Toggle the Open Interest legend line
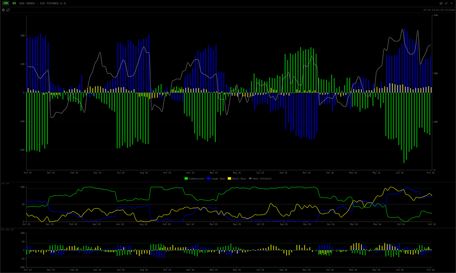 point(260,178)
